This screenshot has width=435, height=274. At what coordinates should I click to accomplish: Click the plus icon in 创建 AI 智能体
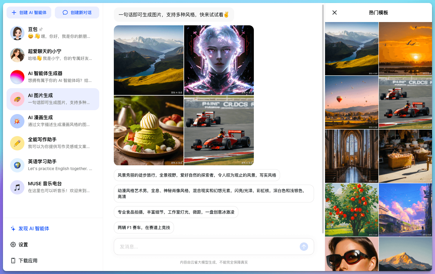point(14,13)
